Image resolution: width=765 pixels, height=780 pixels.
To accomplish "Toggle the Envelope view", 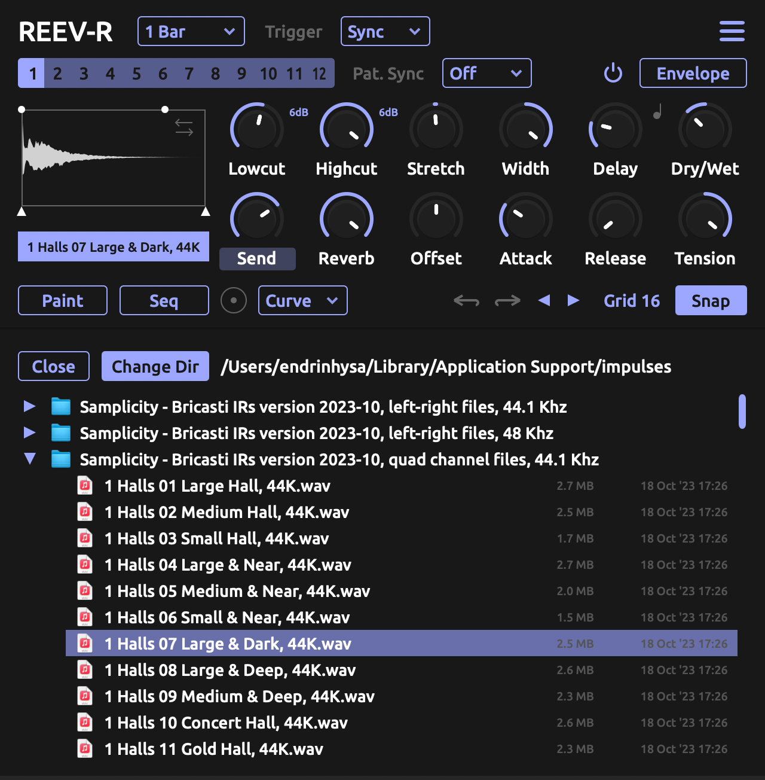I will coord(693,73).
